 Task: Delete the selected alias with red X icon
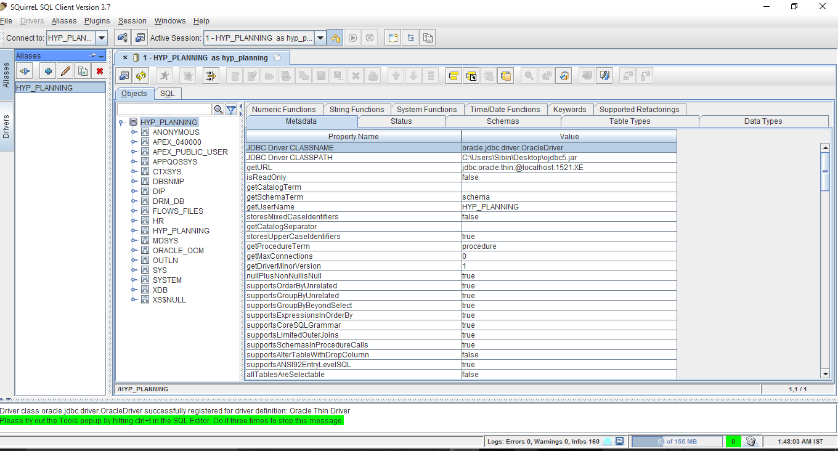[x=99, y=71]
